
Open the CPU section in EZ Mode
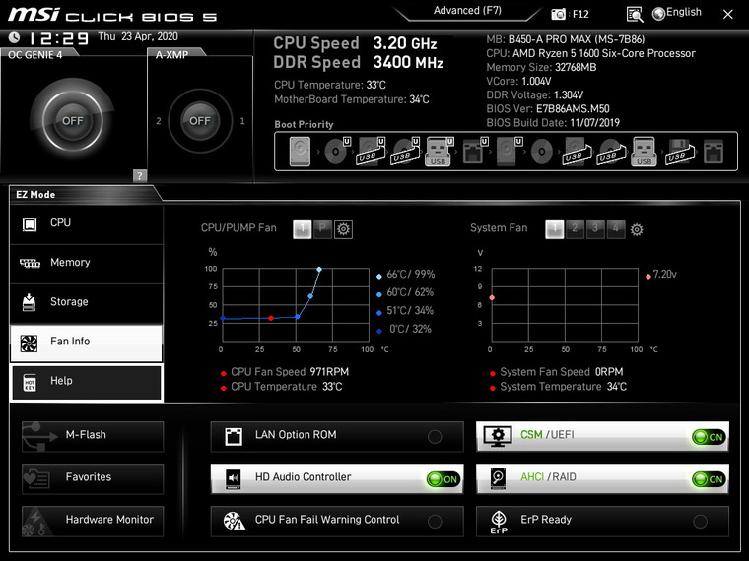point(87,223)
